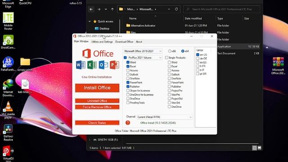288x162 pixels.
Task: Click the Use Online Installation link
Action: coord(97,77)
